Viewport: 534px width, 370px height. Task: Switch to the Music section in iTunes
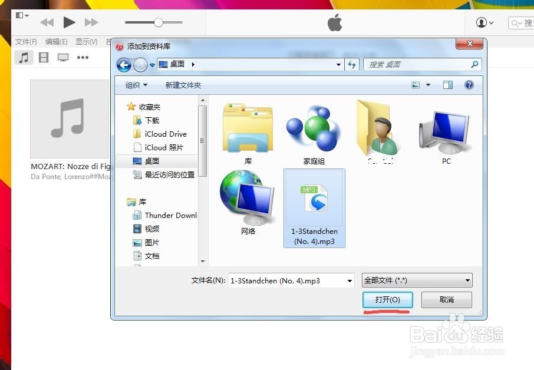pos(24,57)
